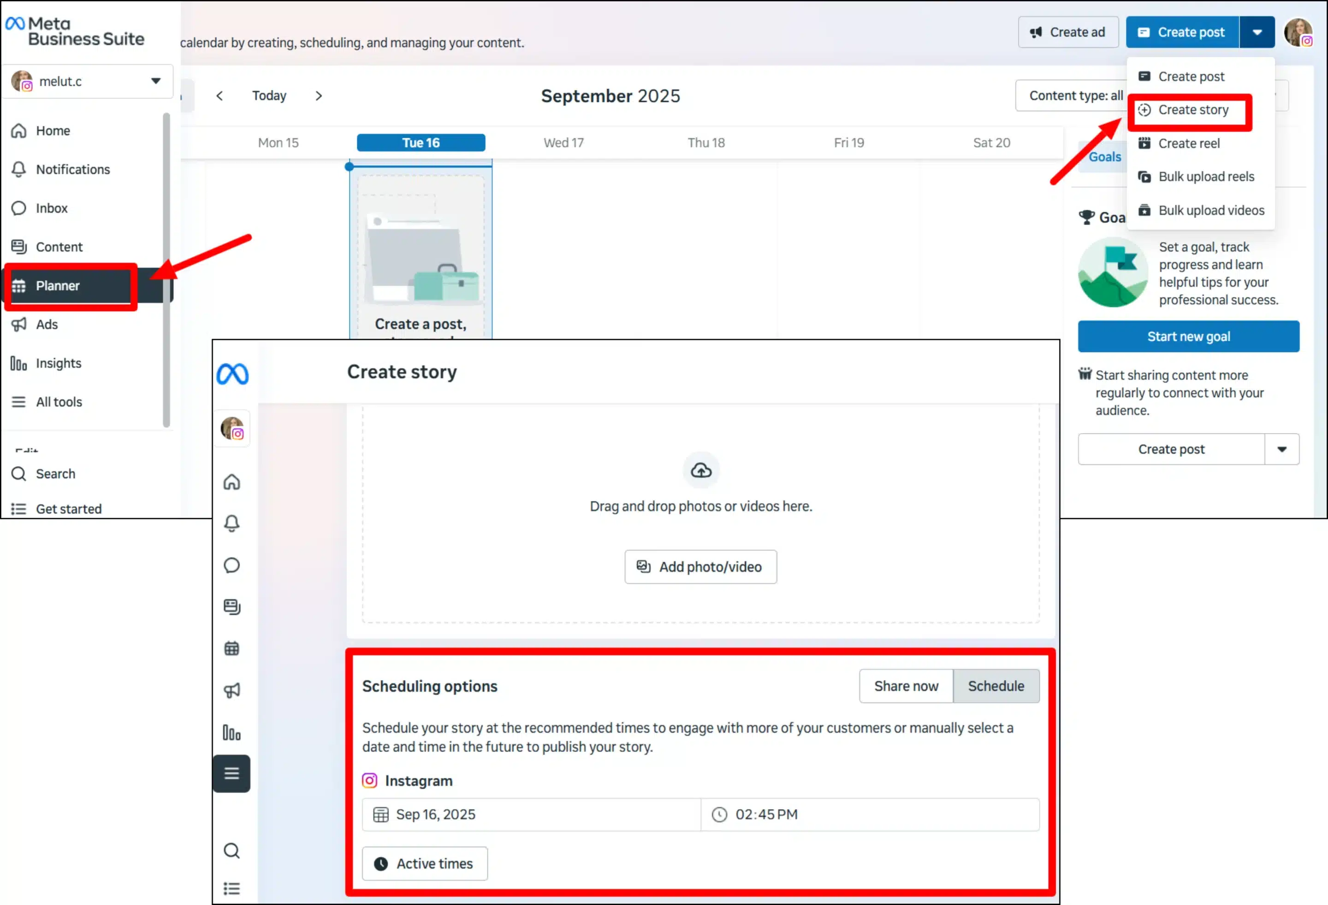Select the Schedule toggle option
1328x905 pixels.
[996, 686]
